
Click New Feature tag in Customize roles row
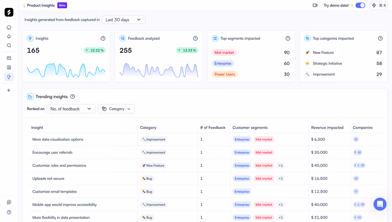[x=153, y=165]
